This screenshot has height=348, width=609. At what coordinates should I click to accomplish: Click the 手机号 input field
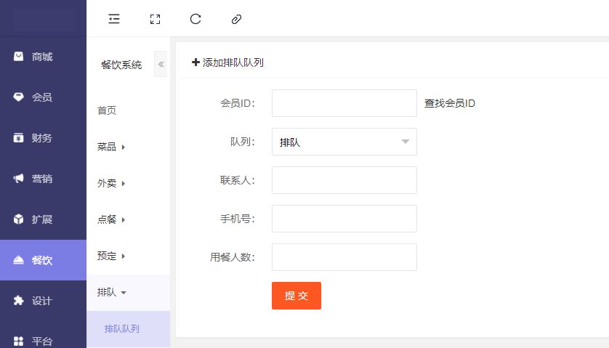(x=344, y=219)
